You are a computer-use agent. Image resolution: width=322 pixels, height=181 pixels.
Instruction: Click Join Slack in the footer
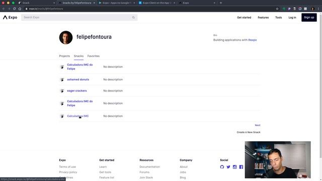coord(146,177)
